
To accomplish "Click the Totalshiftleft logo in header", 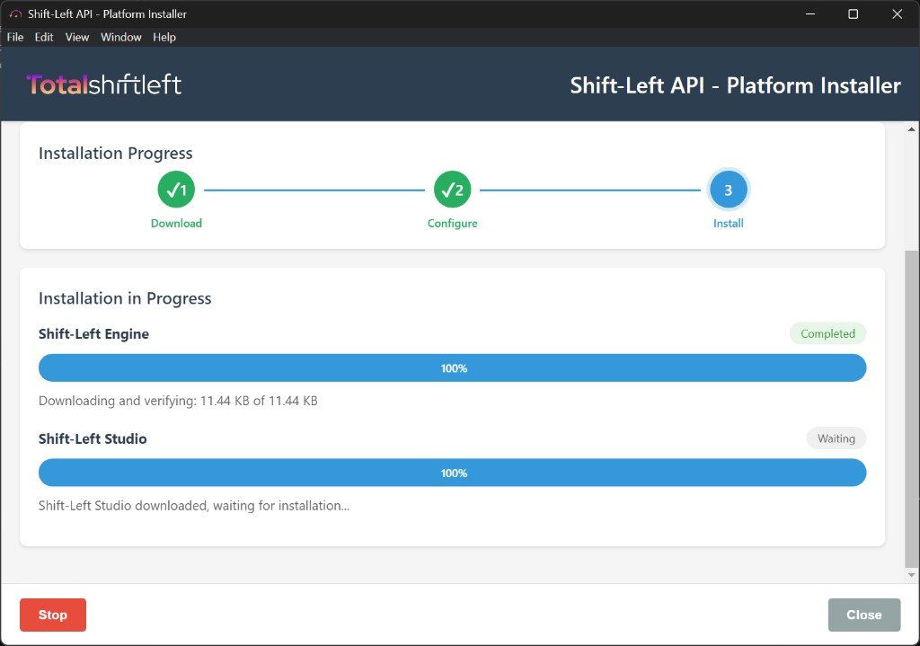I will 104,84.
